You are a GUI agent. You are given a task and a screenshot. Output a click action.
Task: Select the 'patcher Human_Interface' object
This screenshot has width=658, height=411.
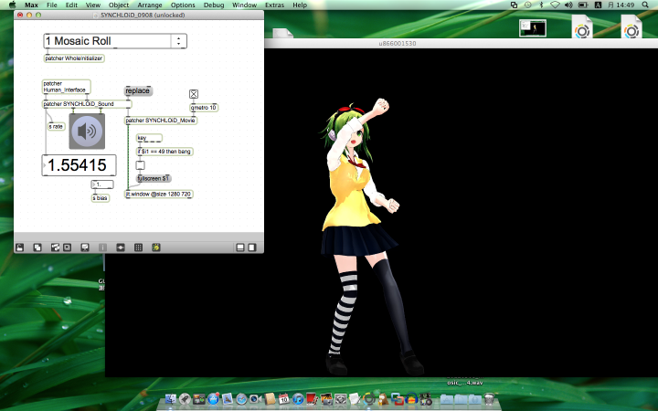coord(67,87)
